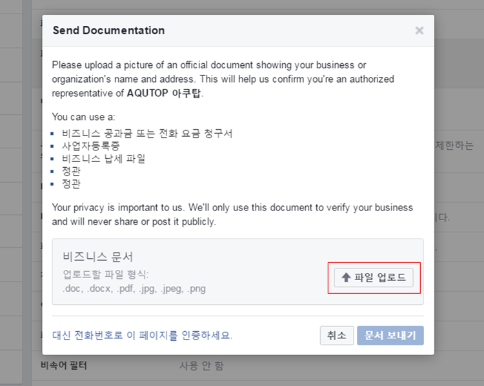
Task: Click the bold AQUTOP 아쿠탑 page name
Action: point(164,93)
